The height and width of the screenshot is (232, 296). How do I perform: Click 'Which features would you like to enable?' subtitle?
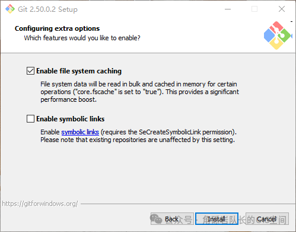[82, 38]
